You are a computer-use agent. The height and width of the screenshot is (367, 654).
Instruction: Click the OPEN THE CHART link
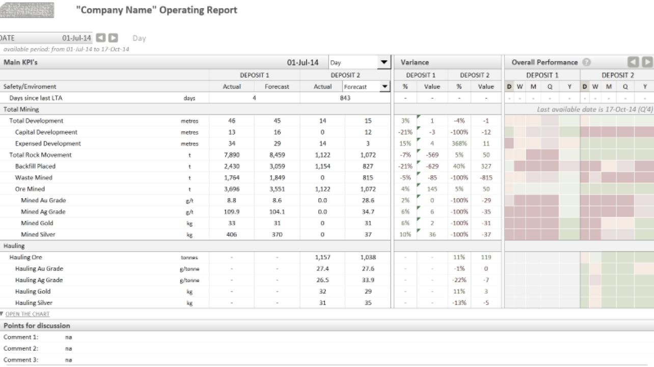coord(28,314)
